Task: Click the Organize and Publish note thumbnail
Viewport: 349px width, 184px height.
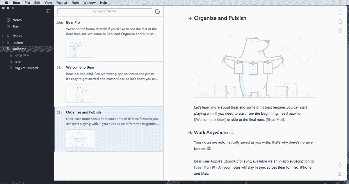Action: point(80,138)
